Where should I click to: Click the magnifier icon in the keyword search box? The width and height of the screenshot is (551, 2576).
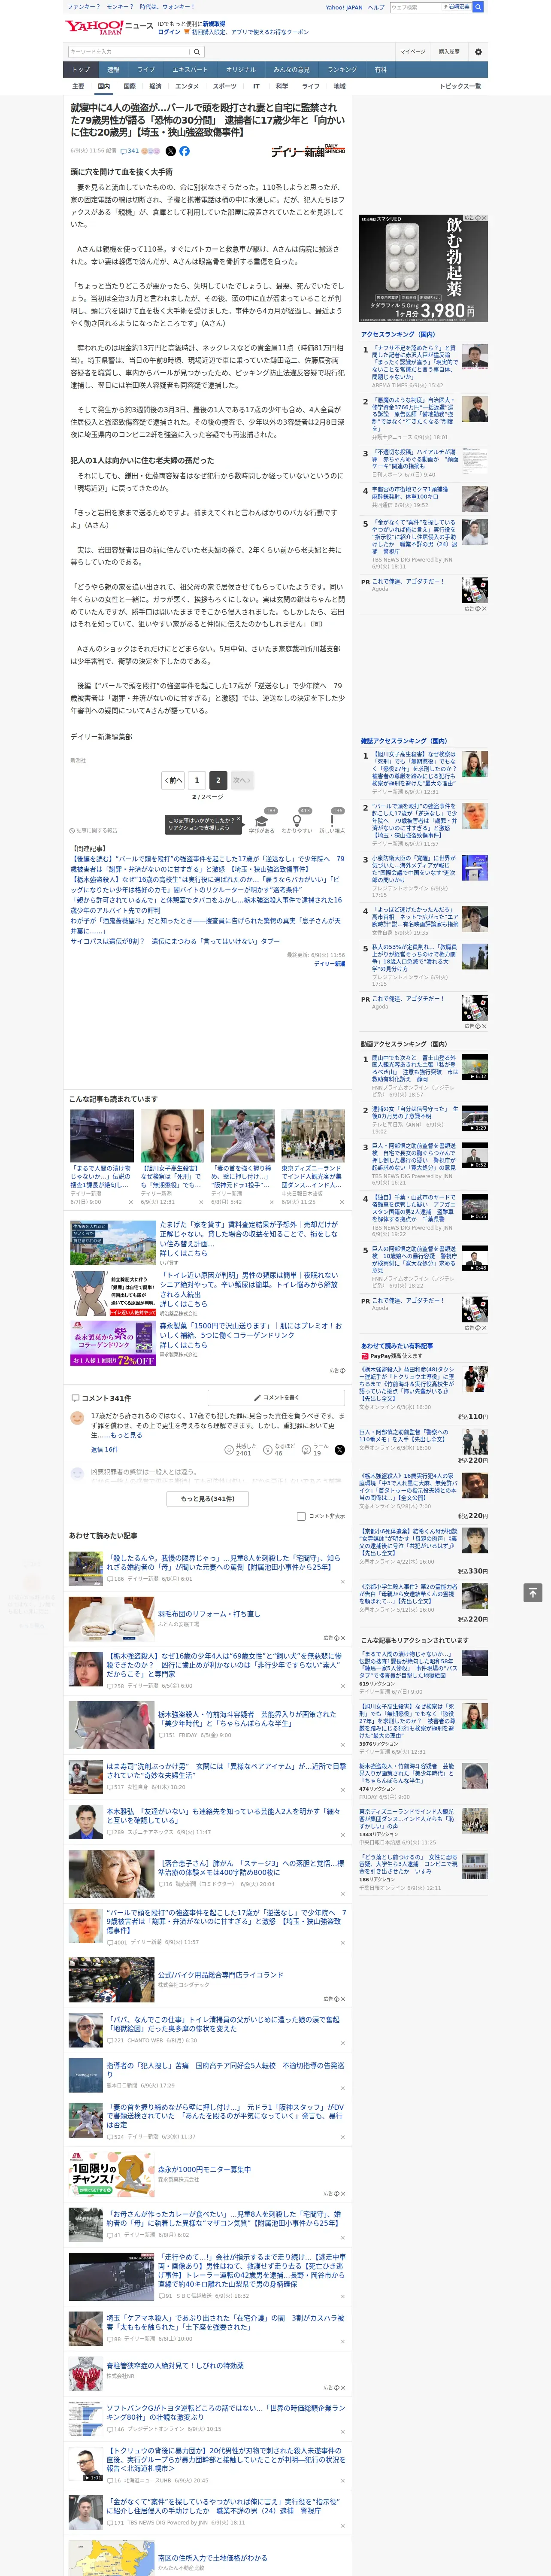(197, 52)
